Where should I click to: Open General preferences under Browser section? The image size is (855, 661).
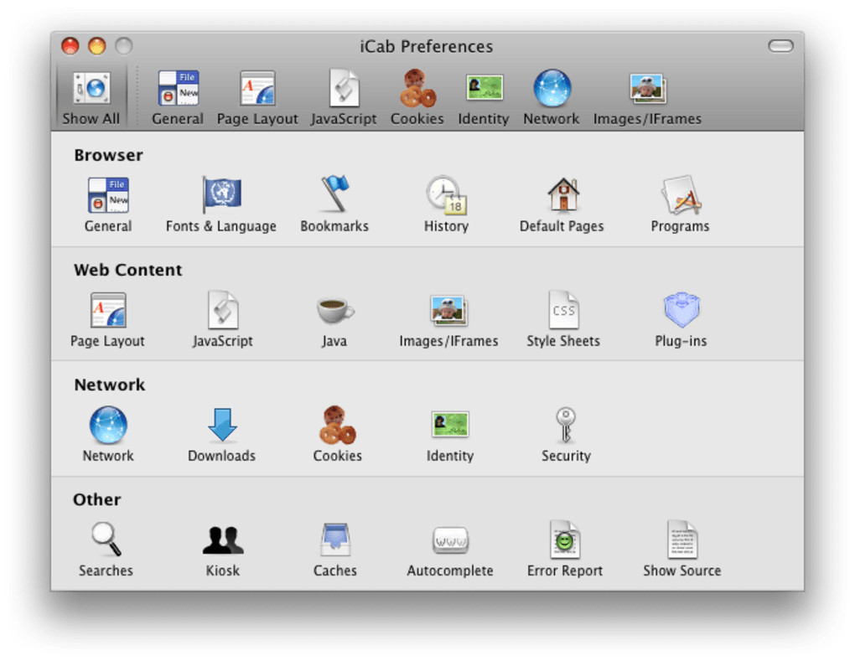pos(108,204)
